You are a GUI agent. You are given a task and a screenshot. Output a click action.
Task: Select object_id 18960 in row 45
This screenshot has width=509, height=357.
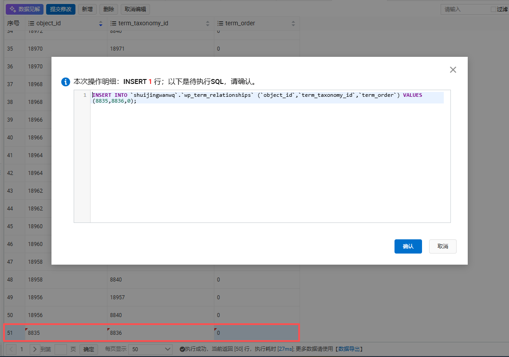(x=38, y=226)
